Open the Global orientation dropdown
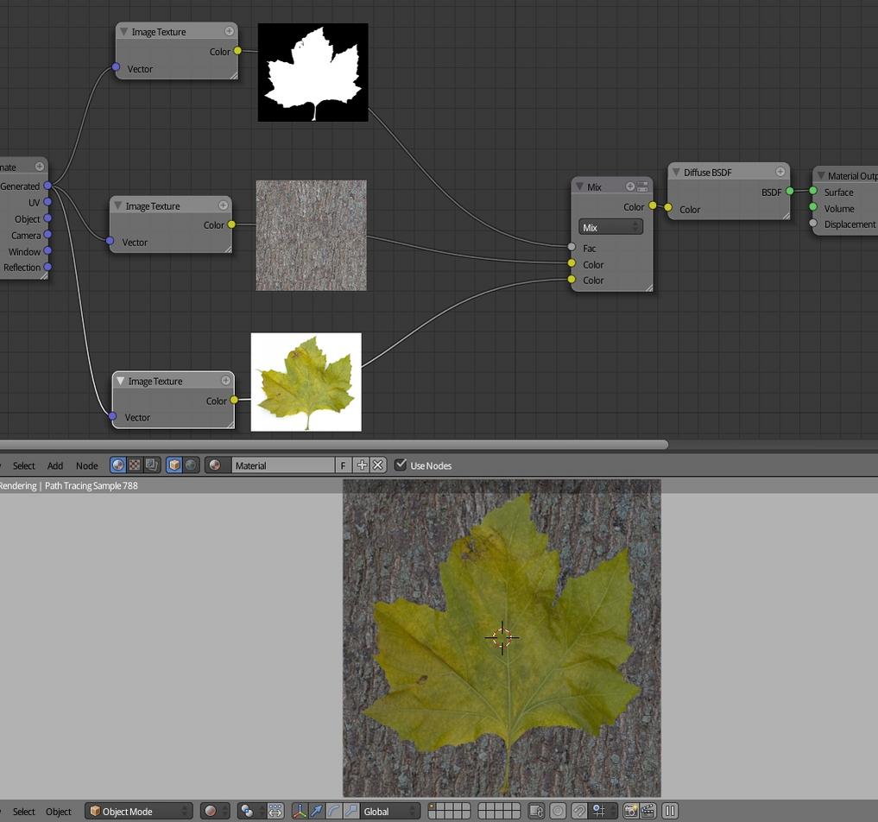The image size is (878, 822). 390,812
